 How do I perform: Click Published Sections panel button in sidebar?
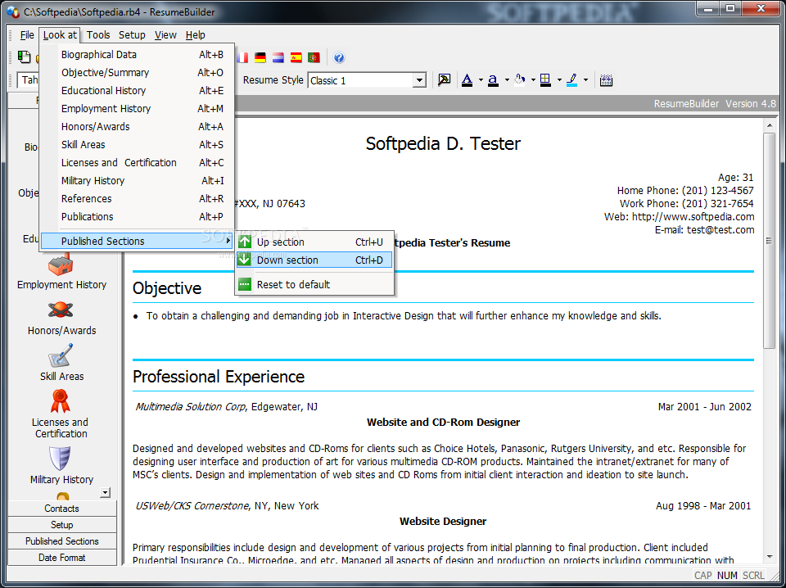click(61, 541)
